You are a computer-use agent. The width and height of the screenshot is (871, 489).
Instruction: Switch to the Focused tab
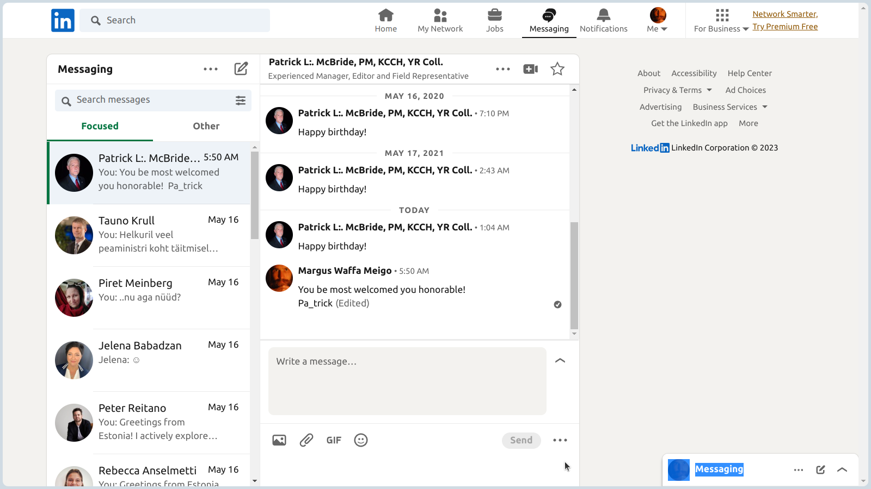(100, 126)
